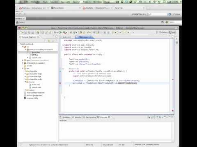
Task: Click the Wi-Fi icon in the macOS menu bar
Action: pos(155,2)
